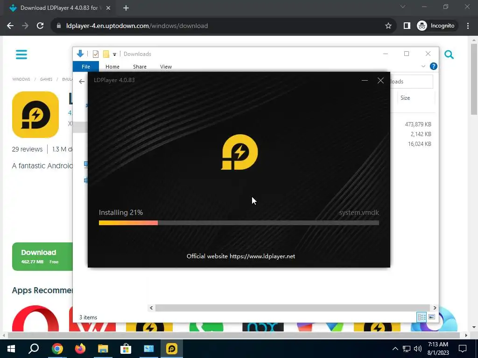Open the Home ribbon tab
The width and height of the screenshot is (478, 358).
click(112, 66)
